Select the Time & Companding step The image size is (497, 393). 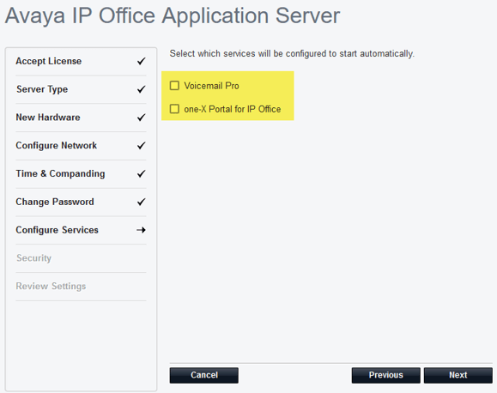point(81,174)
